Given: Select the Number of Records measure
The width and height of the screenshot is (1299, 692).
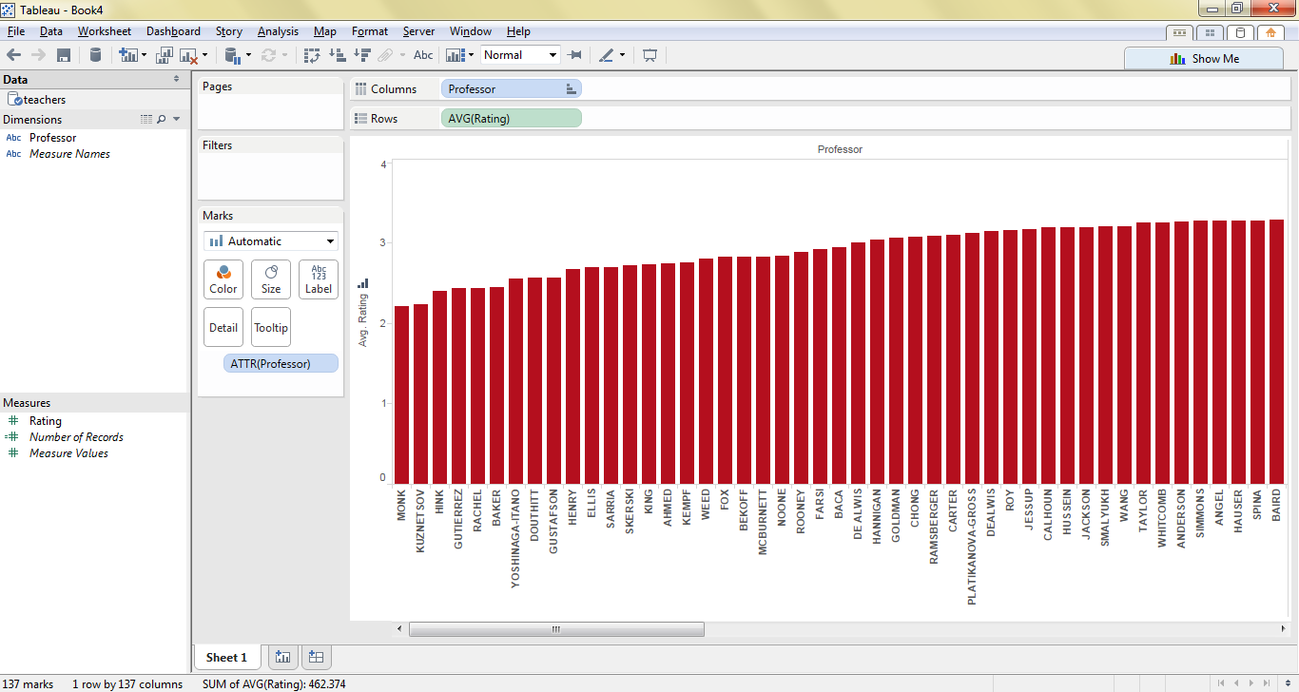Looking at the screenshot, I should click(76, 437).
